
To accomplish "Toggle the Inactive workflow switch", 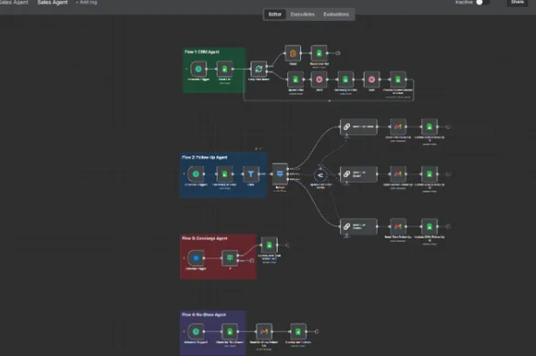I will pyautogui.click(x=482, y=3).
